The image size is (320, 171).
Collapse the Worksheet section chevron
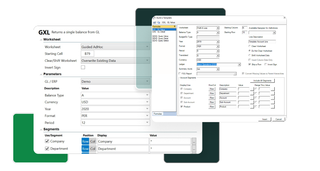point(41,40)
